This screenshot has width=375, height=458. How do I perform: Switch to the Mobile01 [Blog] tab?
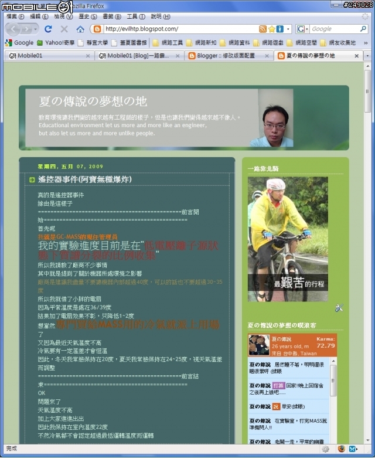(139, 56)
